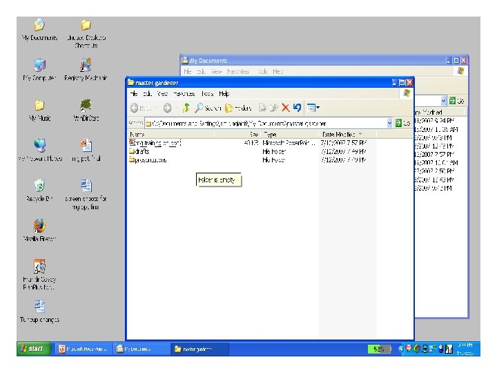Click the Move To toolbar icon
497x373 pixels.
262,108
